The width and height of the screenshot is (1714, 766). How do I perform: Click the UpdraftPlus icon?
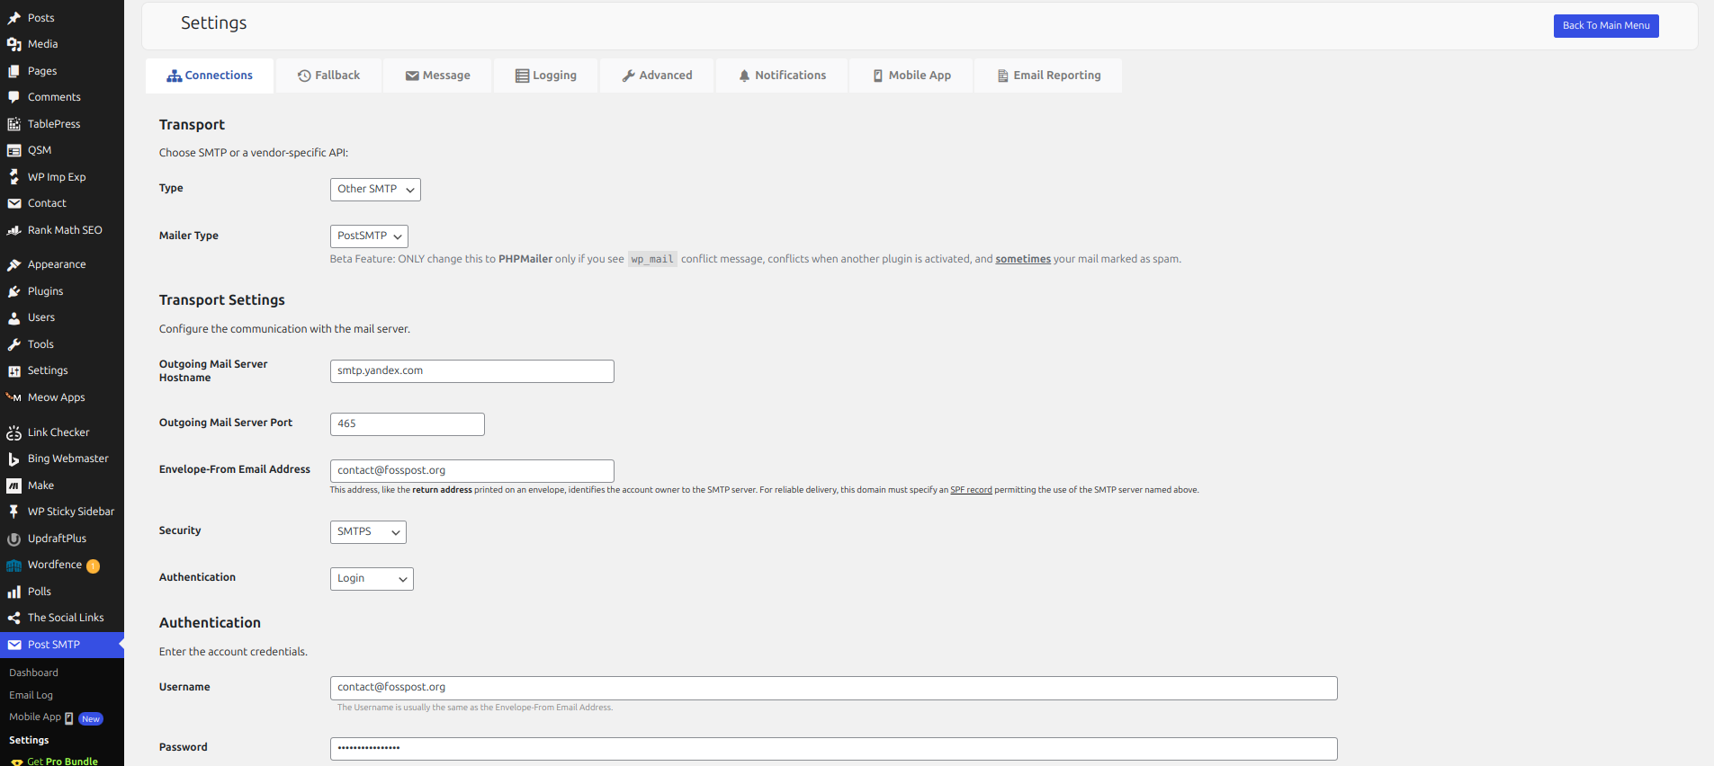14,539
